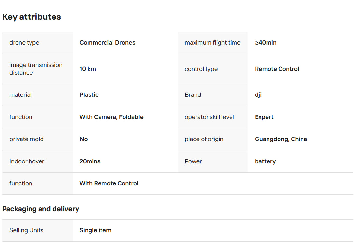Click the drone type label
The image size is (357, 244).
(x=24, y=43)
